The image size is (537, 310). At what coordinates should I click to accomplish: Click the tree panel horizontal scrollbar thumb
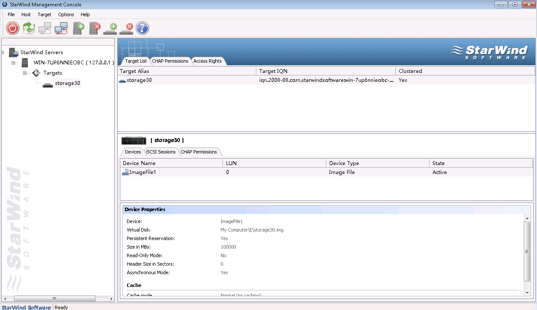coord(54,298)
